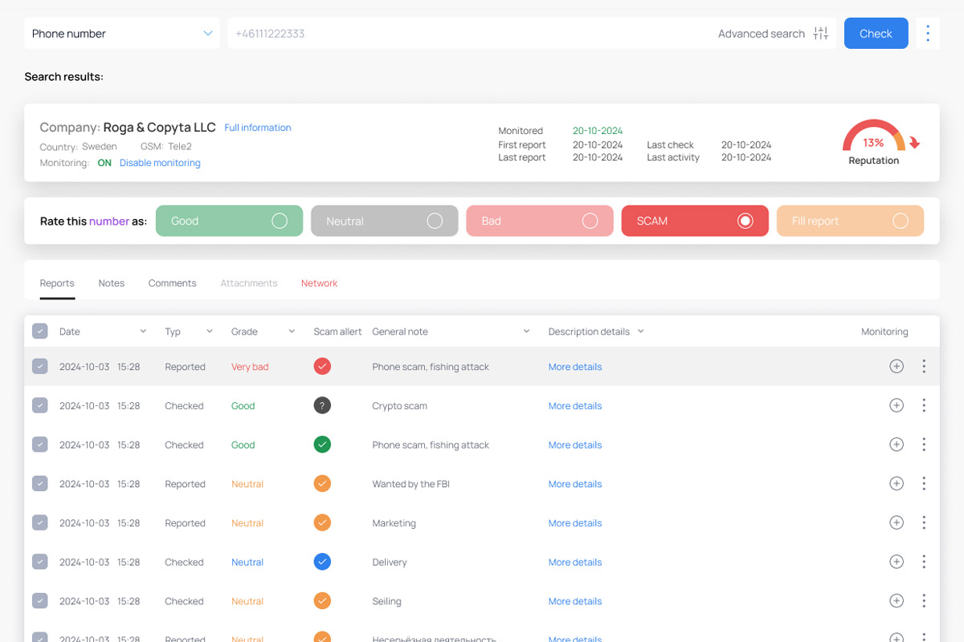964x642 pixels.
Task: Open row options for Wanted by the FBI
Action: (x=924, y=484)
